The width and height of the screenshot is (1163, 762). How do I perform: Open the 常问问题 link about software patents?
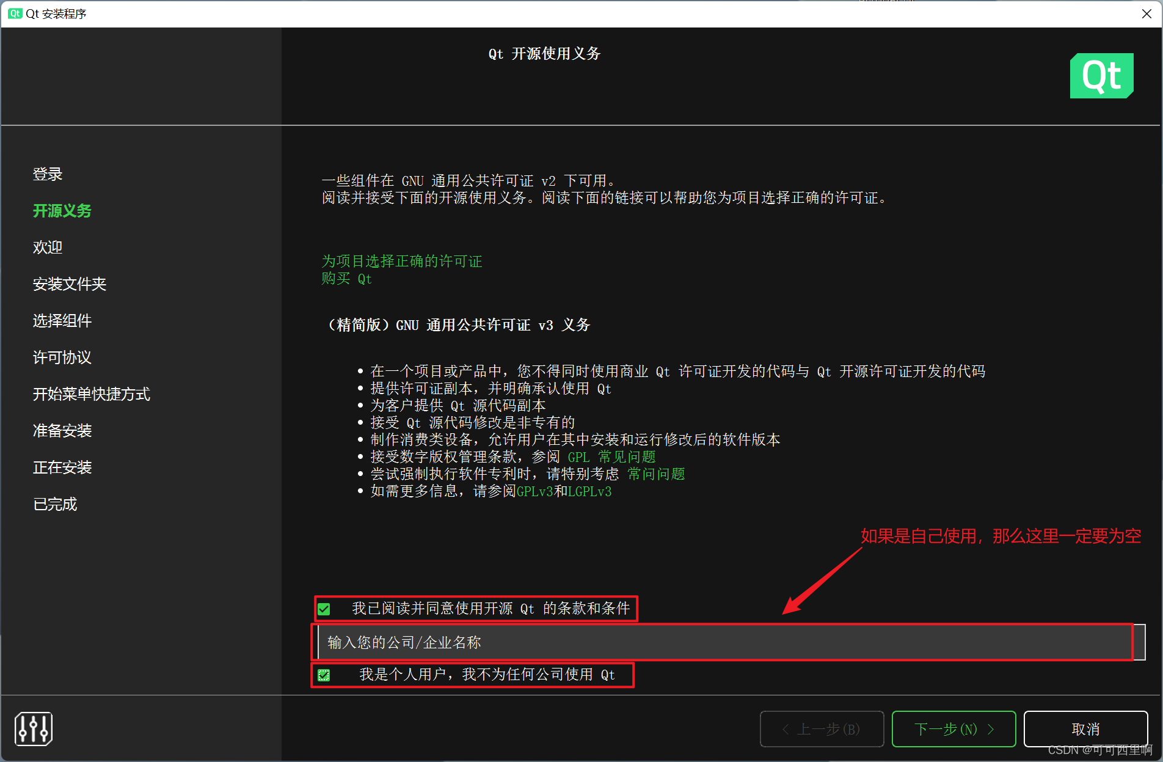[x=656, y=474]
